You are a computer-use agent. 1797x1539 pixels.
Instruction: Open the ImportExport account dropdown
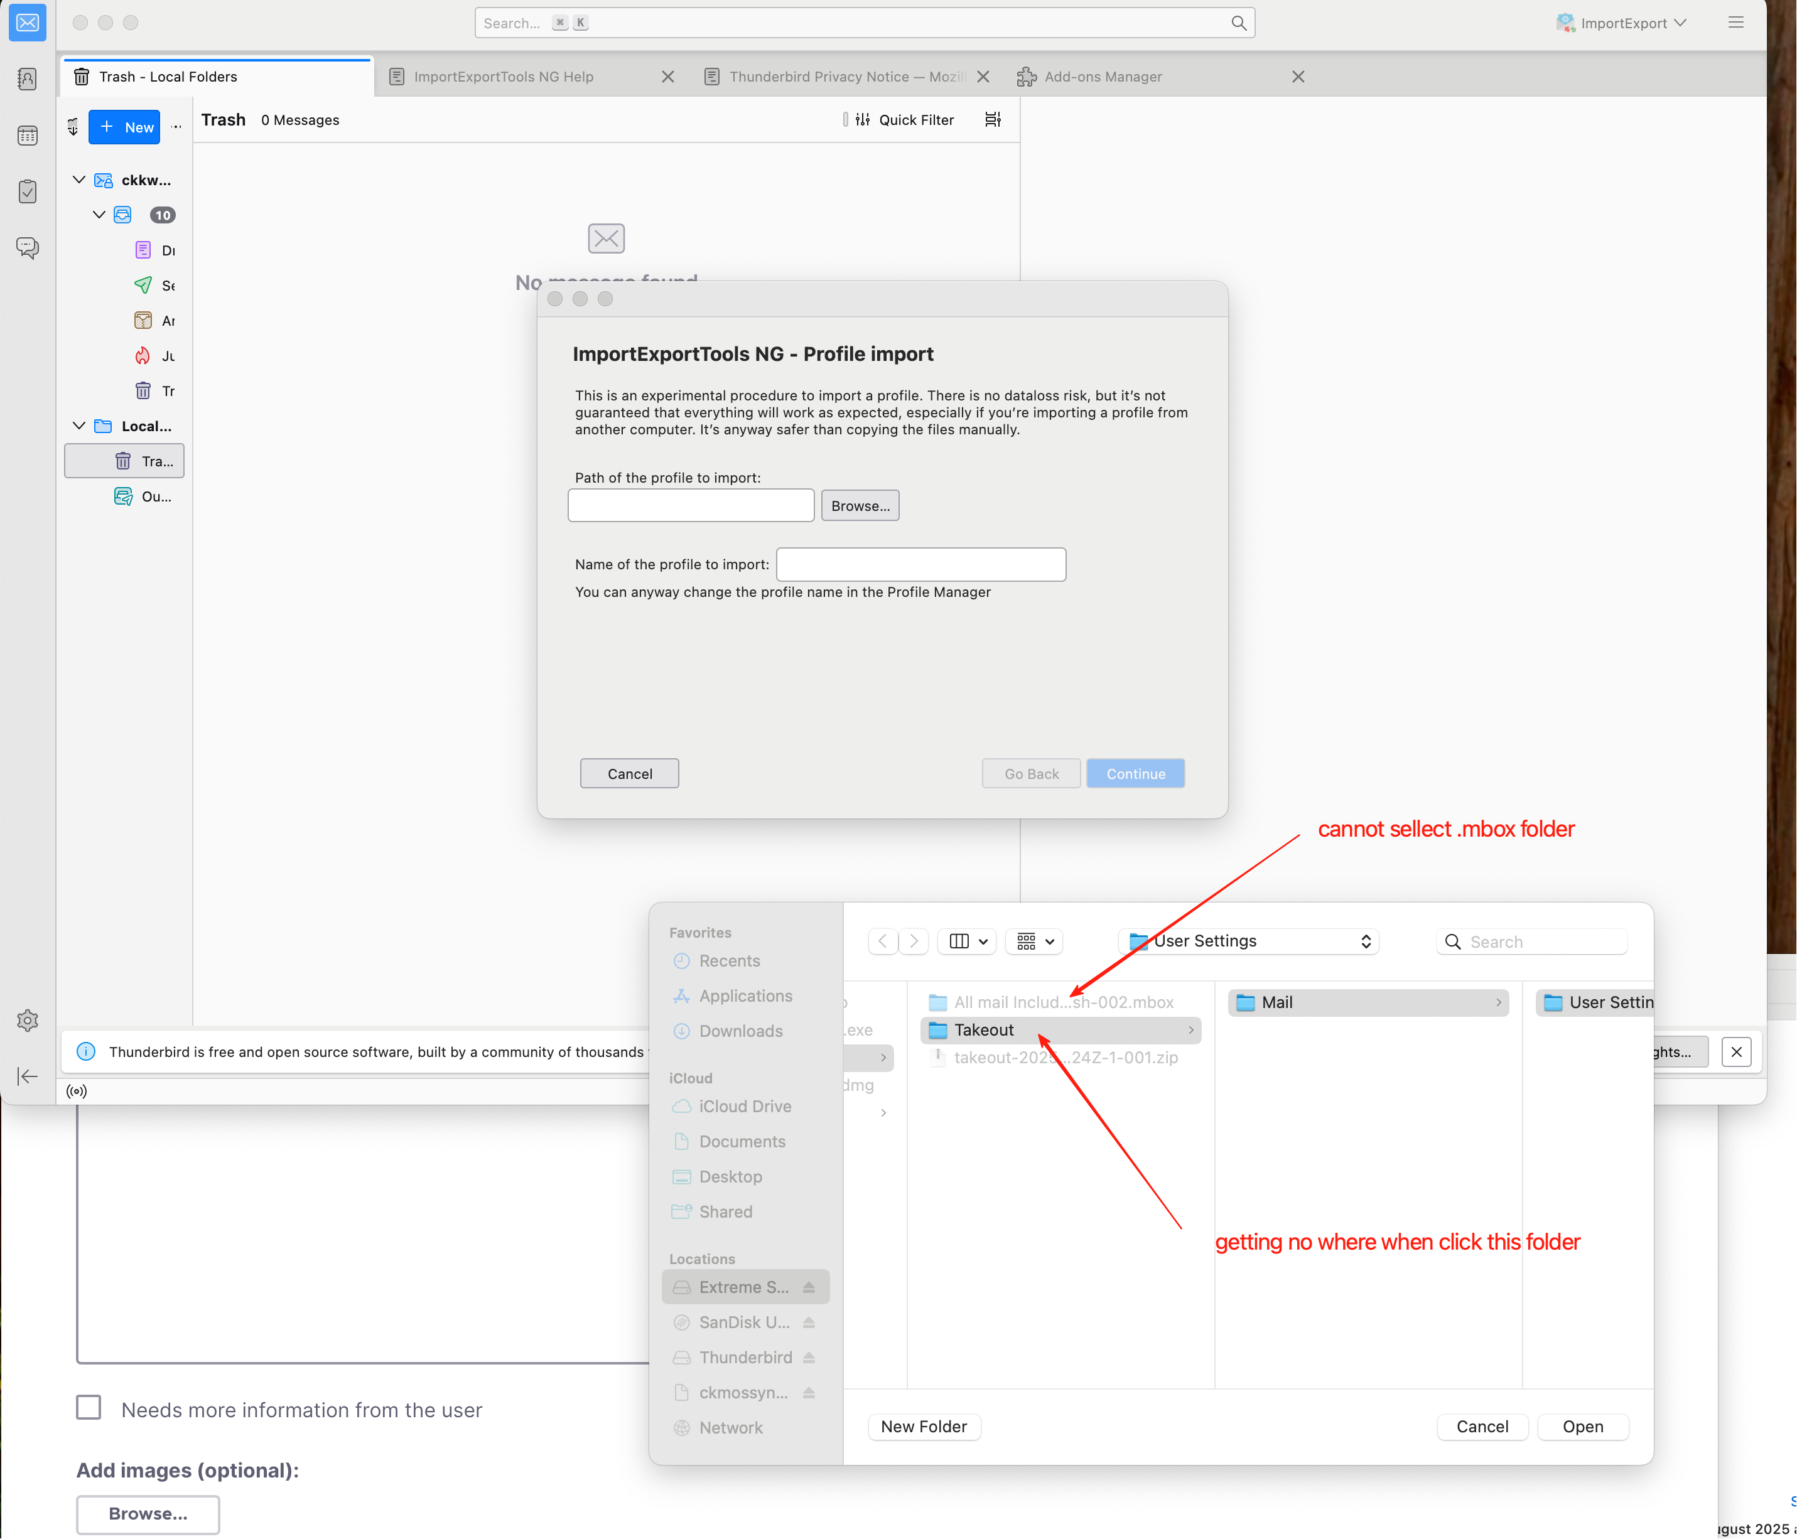(x=1621, y=23)
